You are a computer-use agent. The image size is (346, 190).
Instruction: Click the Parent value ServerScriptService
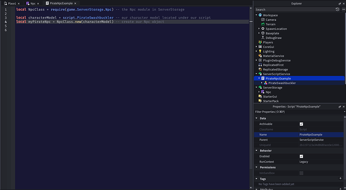(311, 140)
